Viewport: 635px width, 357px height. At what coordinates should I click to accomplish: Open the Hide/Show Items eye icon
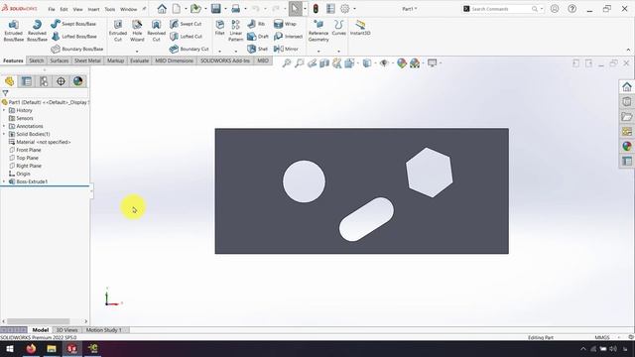384,63
